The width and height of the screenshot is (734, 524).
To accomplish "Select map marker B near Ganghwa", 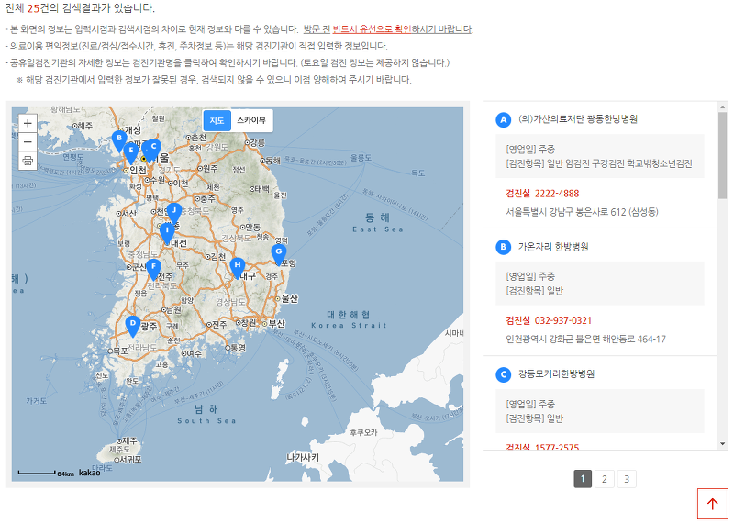I will (119, 141).
